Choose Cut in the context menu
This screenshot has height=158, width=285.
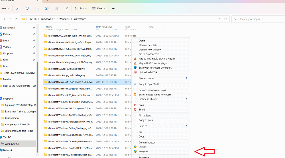(141, 132)
